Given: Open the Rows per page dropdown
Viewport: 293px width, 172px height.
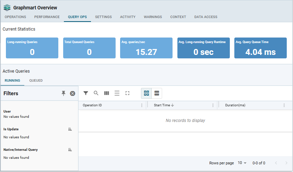Looking at the screenshot, I should point(242,163).
